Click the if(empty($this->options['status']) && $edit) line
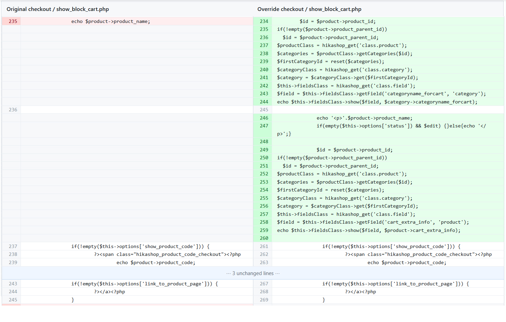The image size is (506, 322). [381, 130]
